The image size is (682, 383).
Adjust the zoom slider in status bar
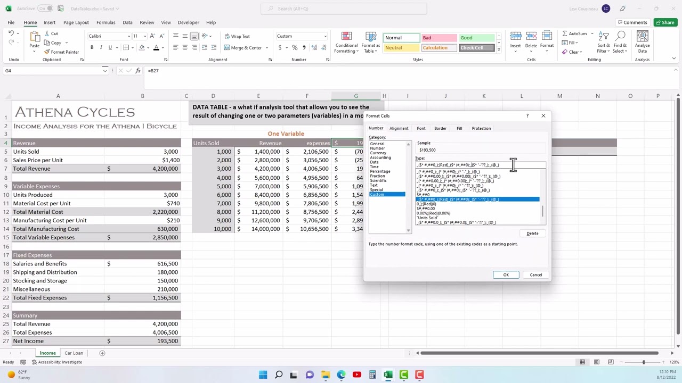coord(643,362)
